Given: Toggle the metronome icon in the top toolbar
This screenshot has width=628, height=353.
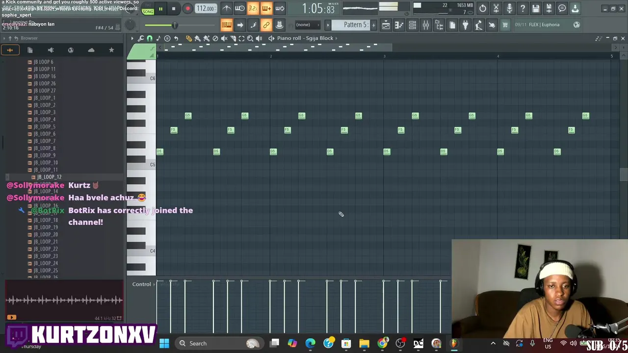Looking at the screenshot, I should pos(226,8).
